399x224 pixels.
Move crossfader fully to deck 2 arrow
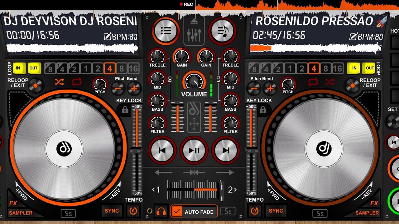(224, 172)
